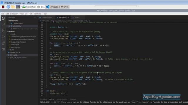188x105 pixels.
Task: Open the Help menu
Action: pyautogui.click(x=45, y=14)
